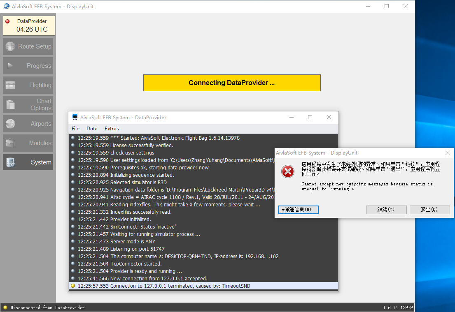Select the TimeoutSND connection log entry
Image resolution: width=455 pixels, height=312 pixels.
[165, 285]
